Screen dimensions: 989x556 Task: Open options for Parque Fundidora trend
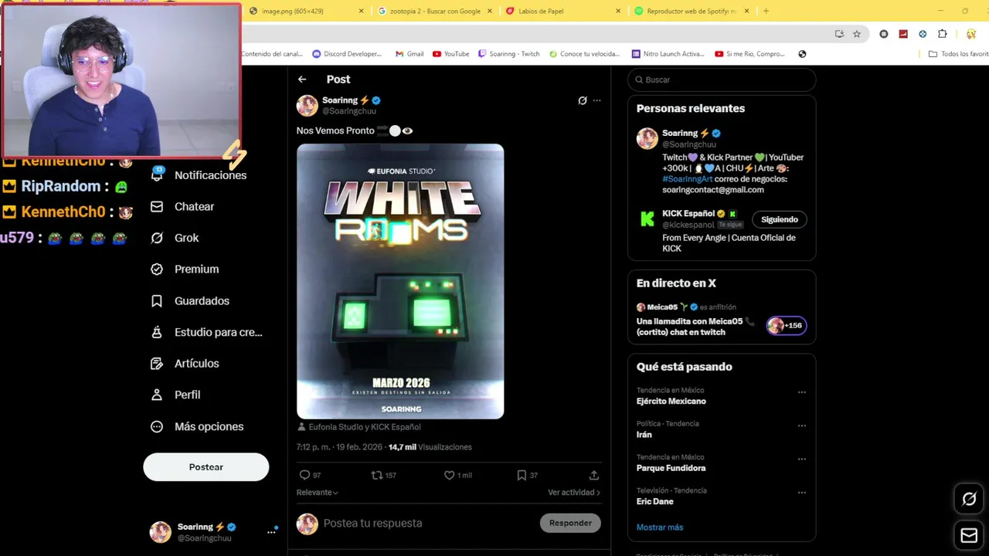pyautogui.click(x=802, y=459)
